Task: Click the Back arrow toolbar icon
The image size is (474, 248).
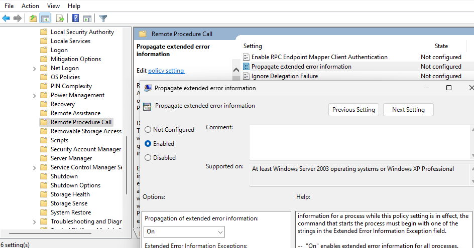Action: [x=6, y=19]
